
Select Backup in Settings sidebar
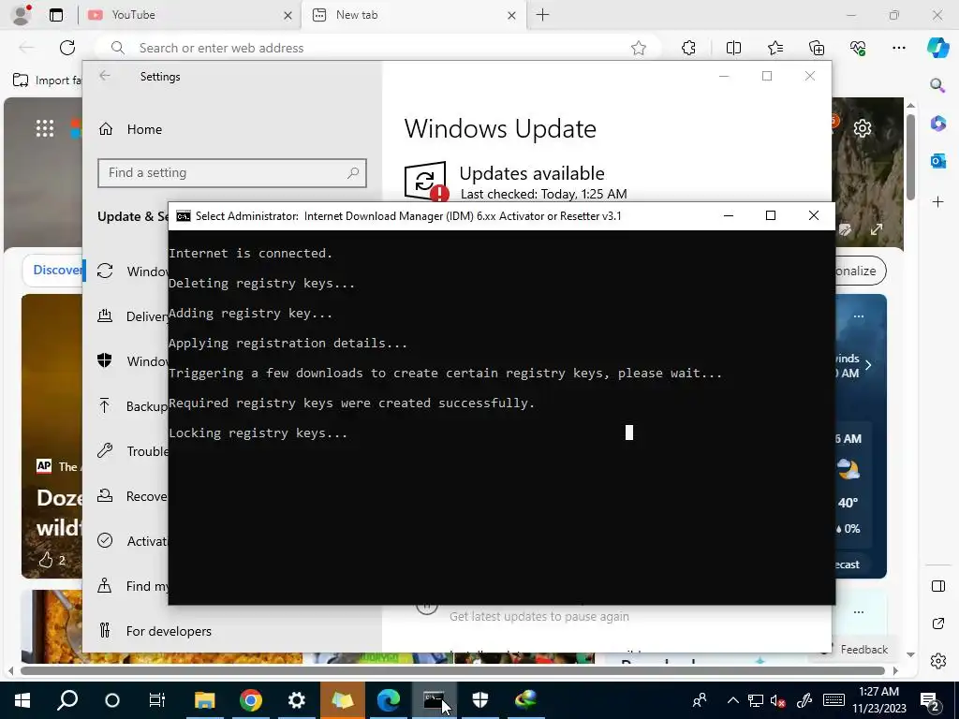coord(132,406)
